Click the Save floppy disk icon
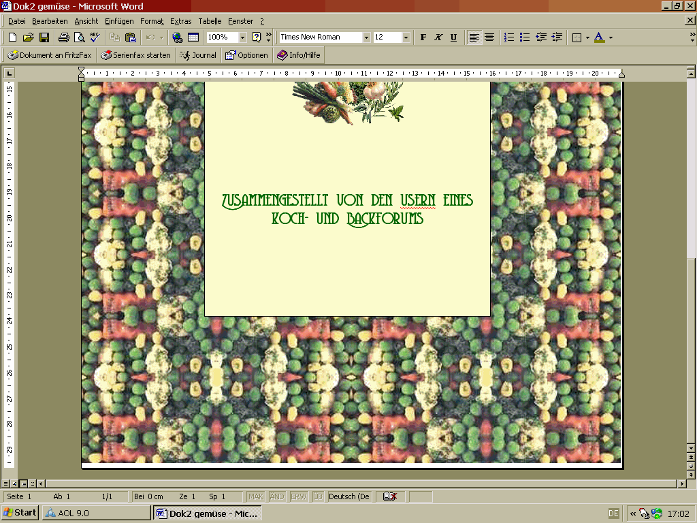 [44, 37]
